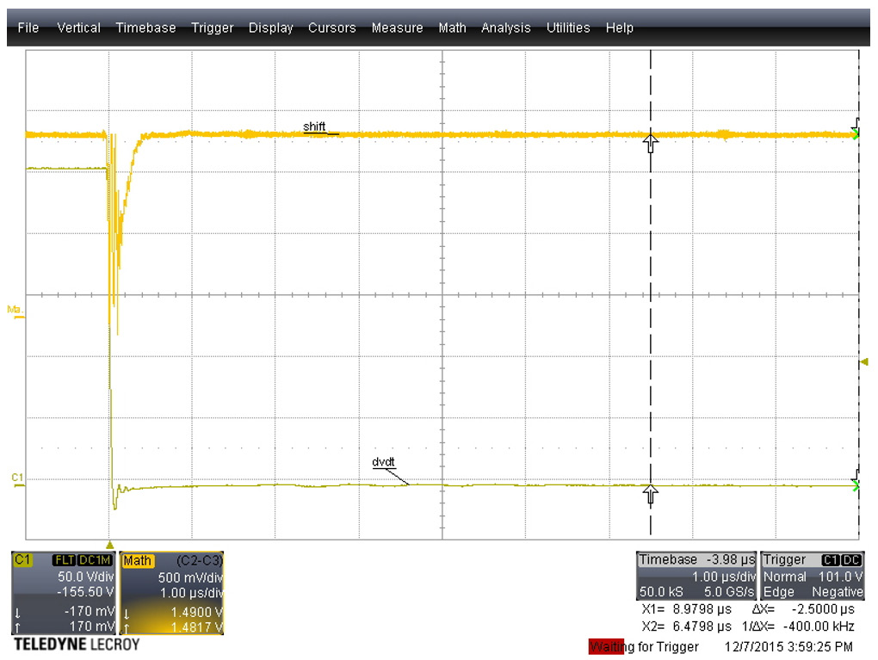Expand the Math menu
Screen dimensions: 878x660
tap(452, 28)
